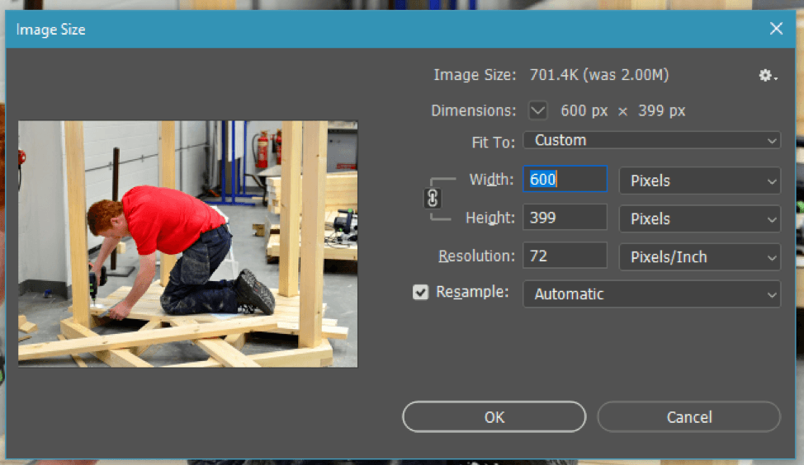Open the Height units Pixels dropdown
804x465 pixels.
point(699,218)
